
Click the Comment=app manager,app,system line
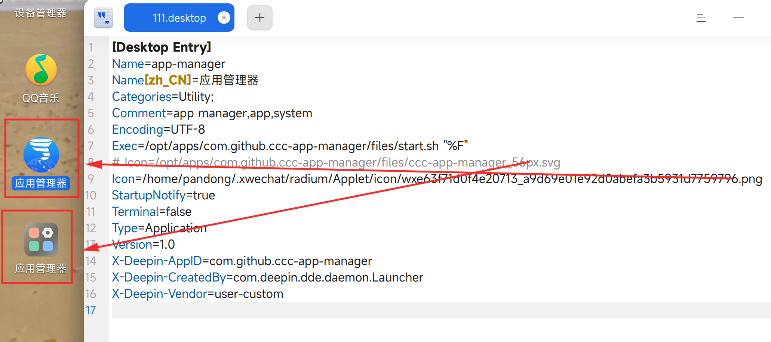pos(212,113)
